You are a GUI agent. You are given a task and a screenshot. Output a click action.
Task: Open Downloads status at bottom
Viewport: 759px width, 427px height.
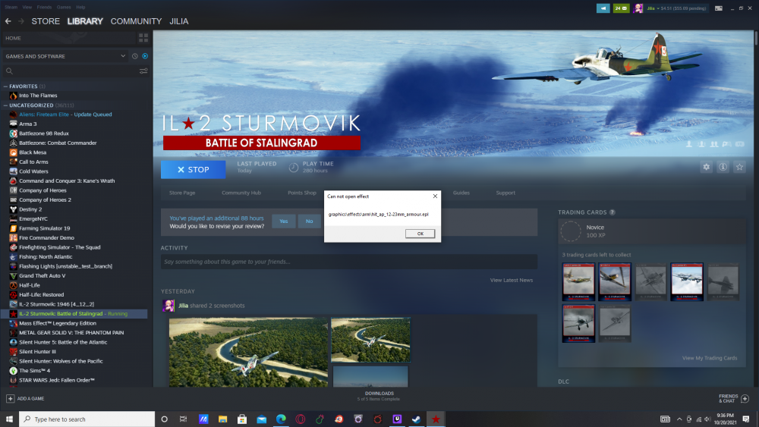point(379,396)
